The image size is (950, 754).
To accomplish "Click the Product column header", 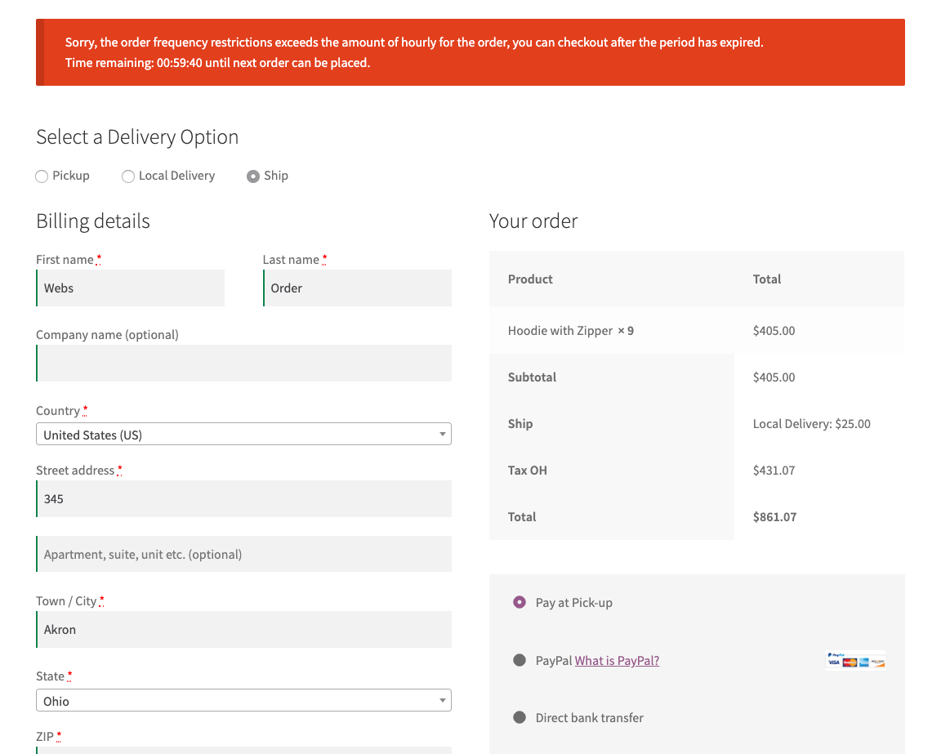I will [x=530, y=279].
